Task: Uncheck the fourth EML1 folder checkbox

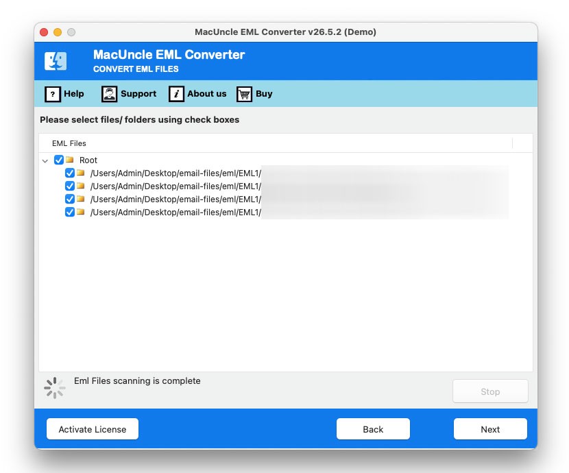Action: (x=70, y=213)
